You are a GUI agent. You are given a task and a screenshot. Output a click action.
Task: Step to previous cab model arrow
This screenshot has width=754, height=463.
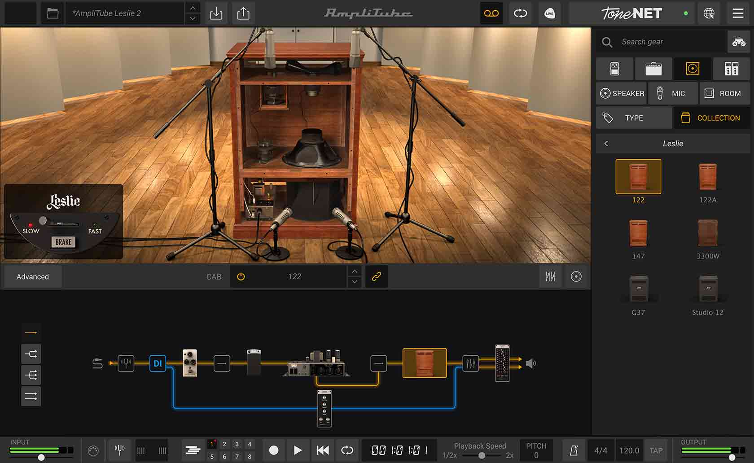pos(355,271)
